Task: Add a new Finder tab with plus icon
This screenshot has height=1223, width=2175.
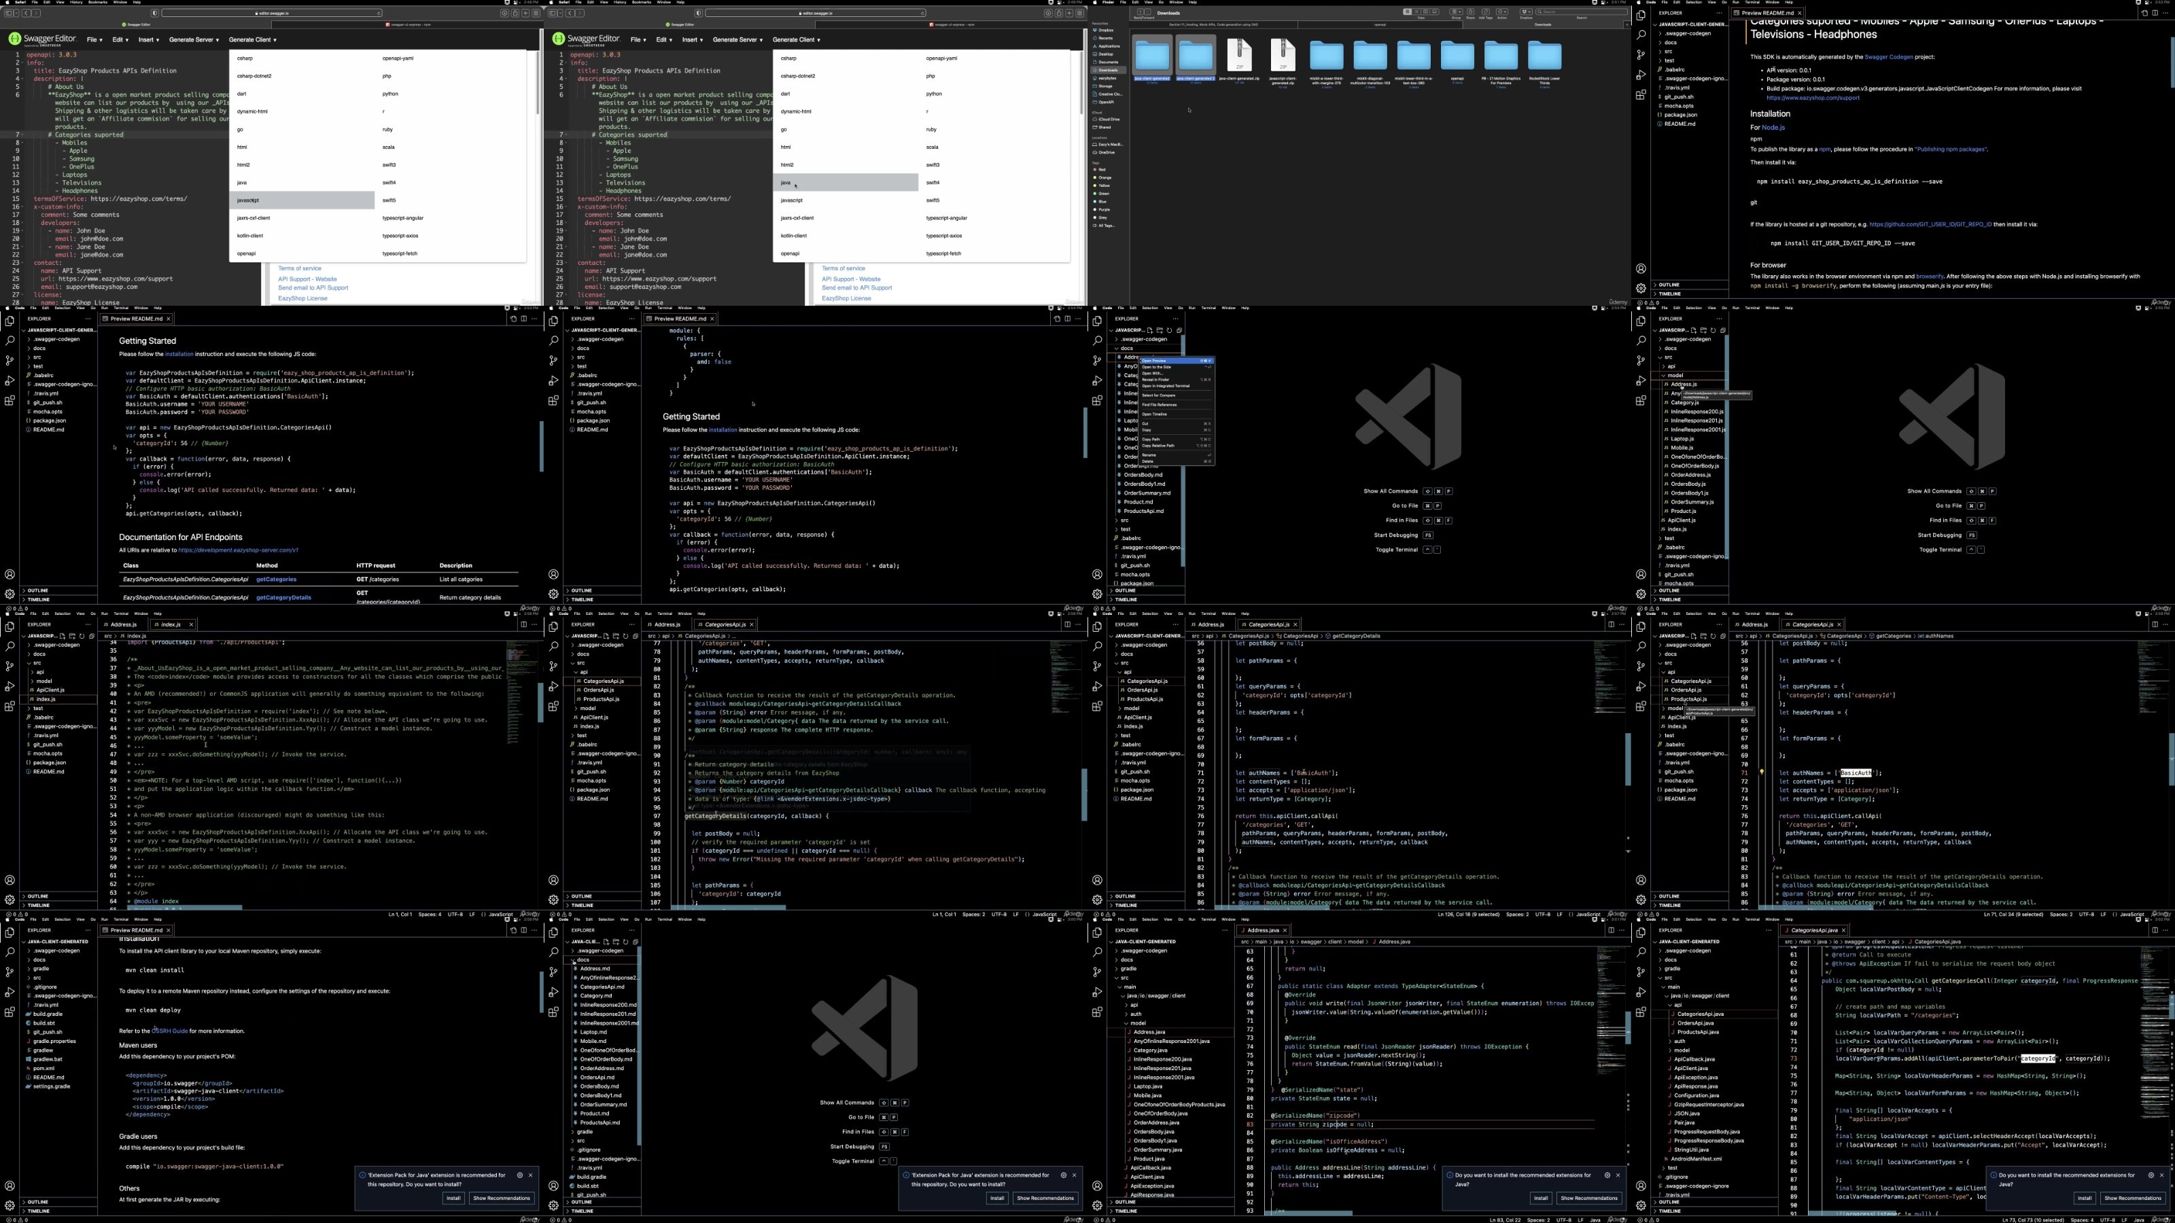Action: [1627, 25]
